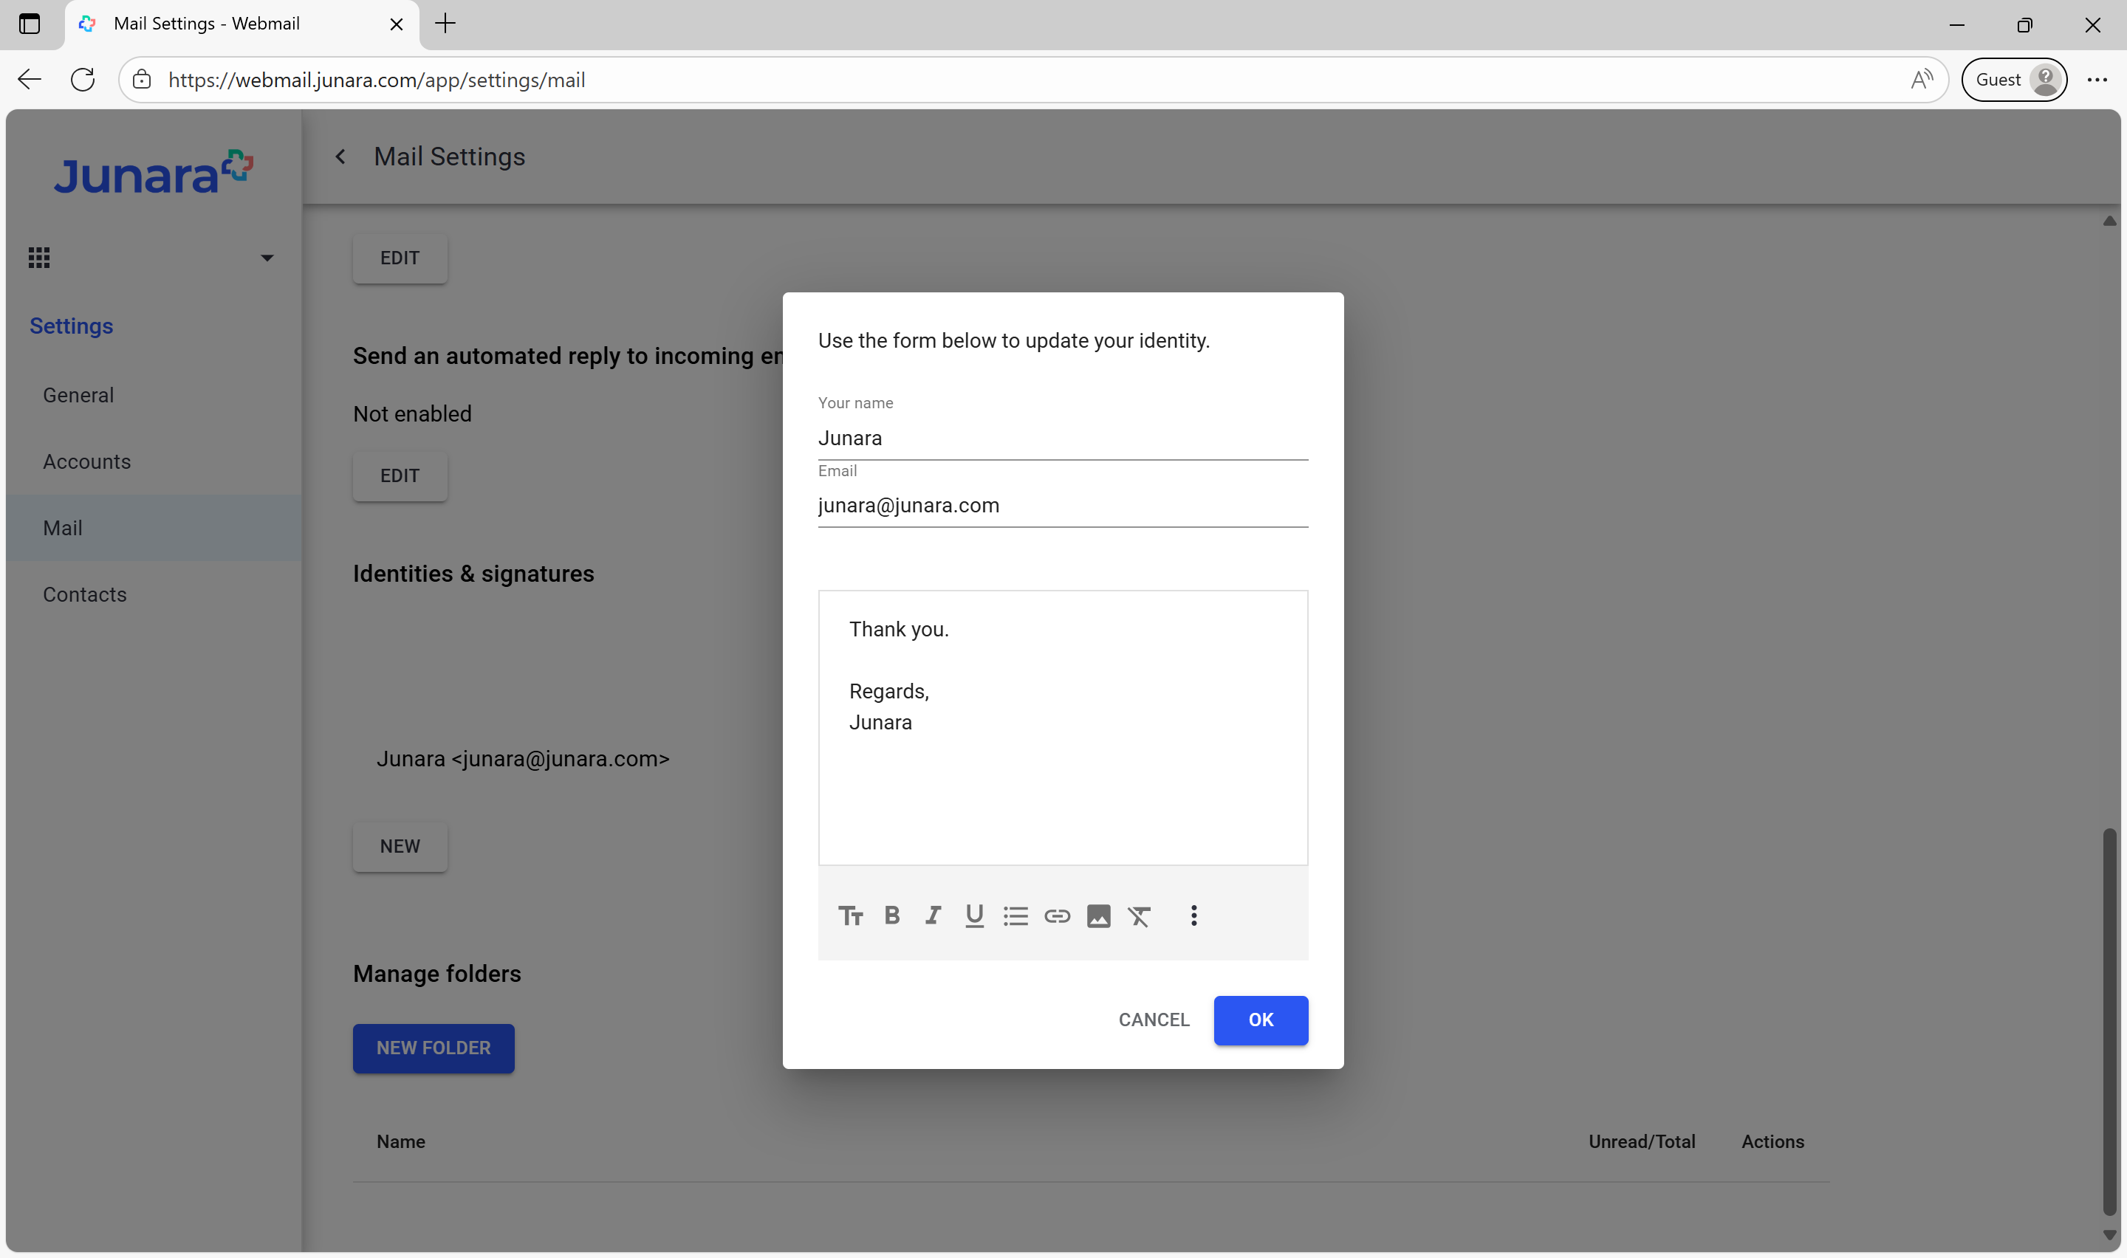This screenshot has height=1258, width=2127.
Task: Open tab actions menu icon
Action: pyautogui.click(x=30, y=24)
